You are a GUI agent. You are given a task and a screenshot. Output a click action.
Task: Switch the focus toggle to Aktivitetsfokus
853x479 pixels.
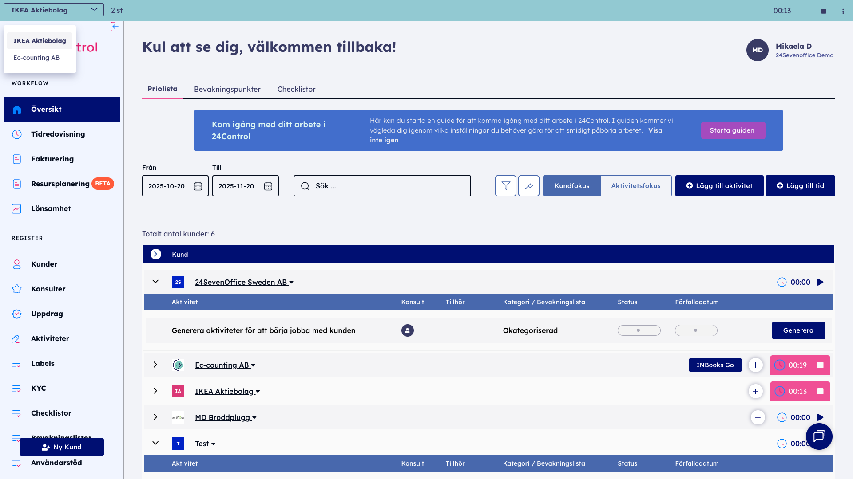[636, 186]
